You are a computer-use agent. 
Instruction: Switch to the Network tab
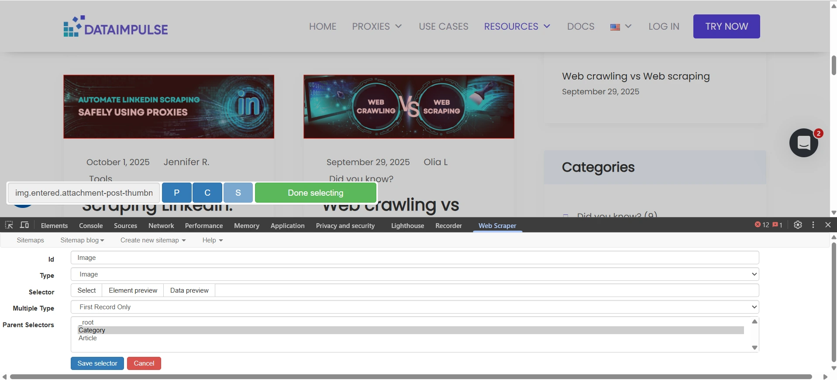pos(161,226)
